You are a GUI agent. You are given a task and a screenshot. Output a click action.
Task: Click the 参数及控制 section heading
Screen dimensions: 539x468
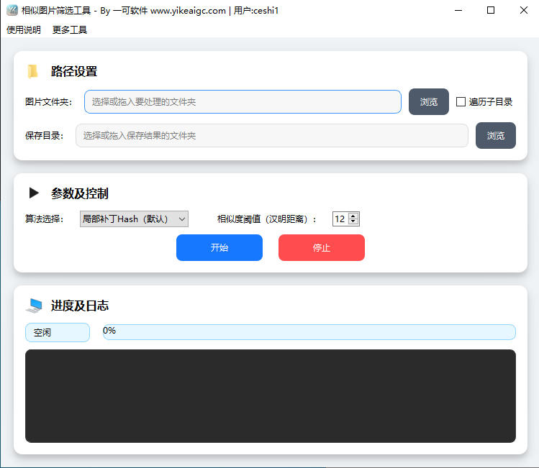coord(80,193)
